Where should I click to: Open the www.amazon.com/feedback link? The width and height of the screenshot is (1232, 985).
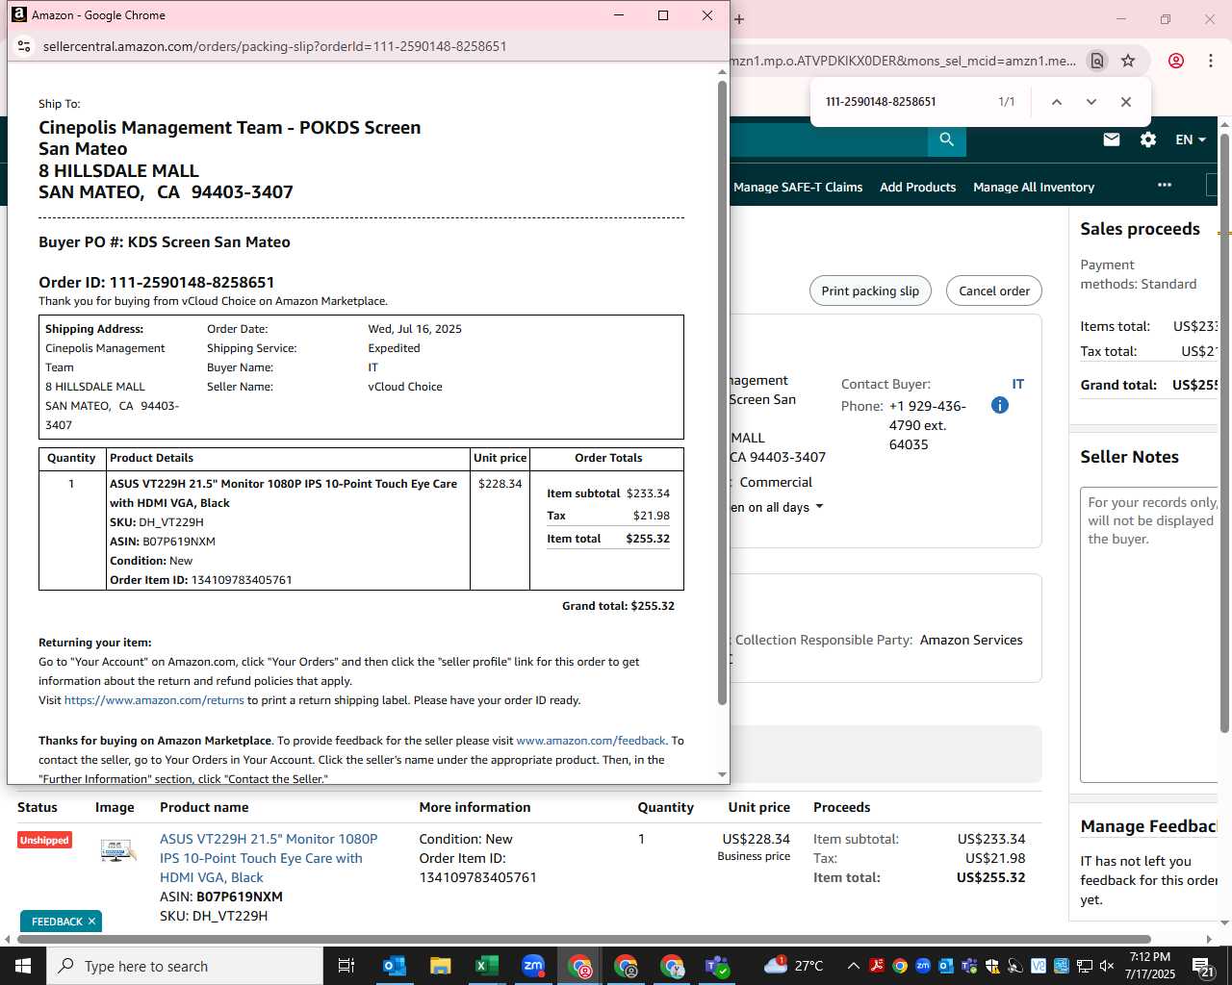(591, 741)
